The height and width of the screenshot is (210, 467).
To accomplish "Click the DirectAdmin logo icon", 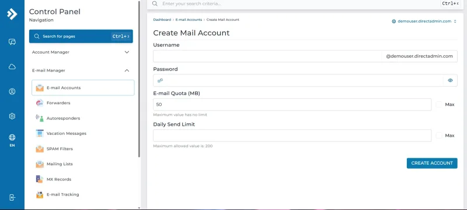I will pos(12,14).
